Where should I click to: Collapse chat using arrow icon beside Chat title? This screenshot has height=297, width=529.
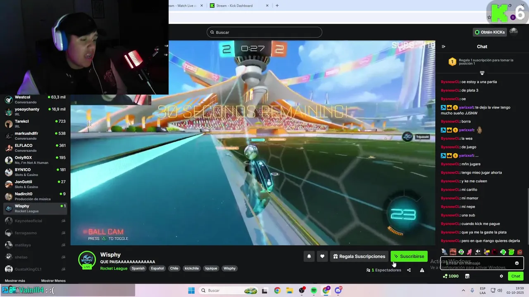point(443,47)
